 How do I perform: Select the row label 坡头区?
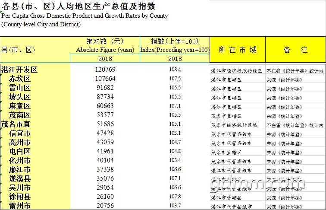coord(20,97)
